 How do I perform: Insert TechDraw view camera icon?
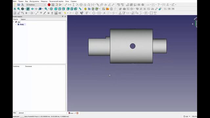(x=124, y=9)
